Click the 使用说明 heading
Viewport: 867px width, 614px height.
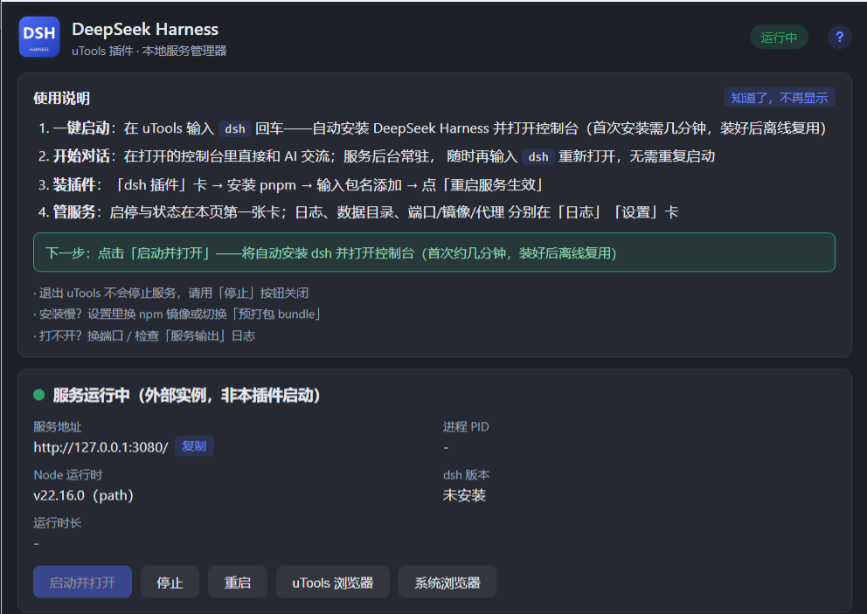[x=61, y=99]
